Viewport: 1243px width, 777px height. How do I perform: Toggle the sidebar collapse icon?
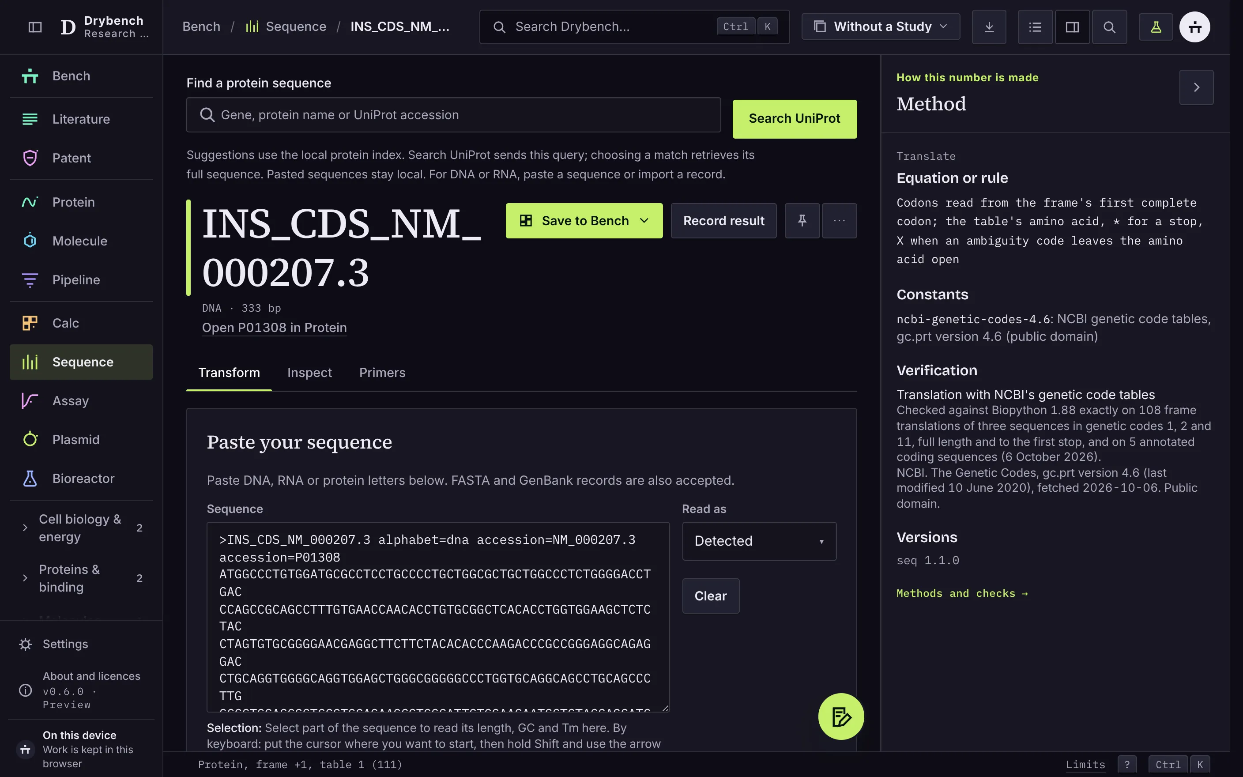click(x=35, y=27)
